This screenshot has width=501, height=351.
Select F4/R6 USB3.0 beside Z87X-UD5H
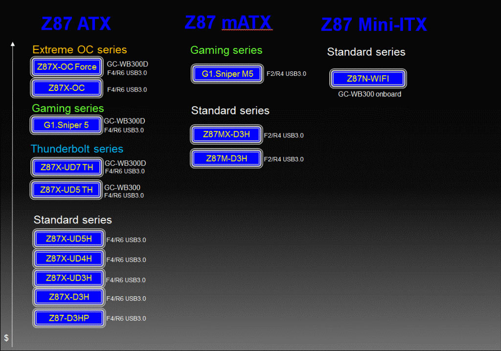tap(126, 240)
